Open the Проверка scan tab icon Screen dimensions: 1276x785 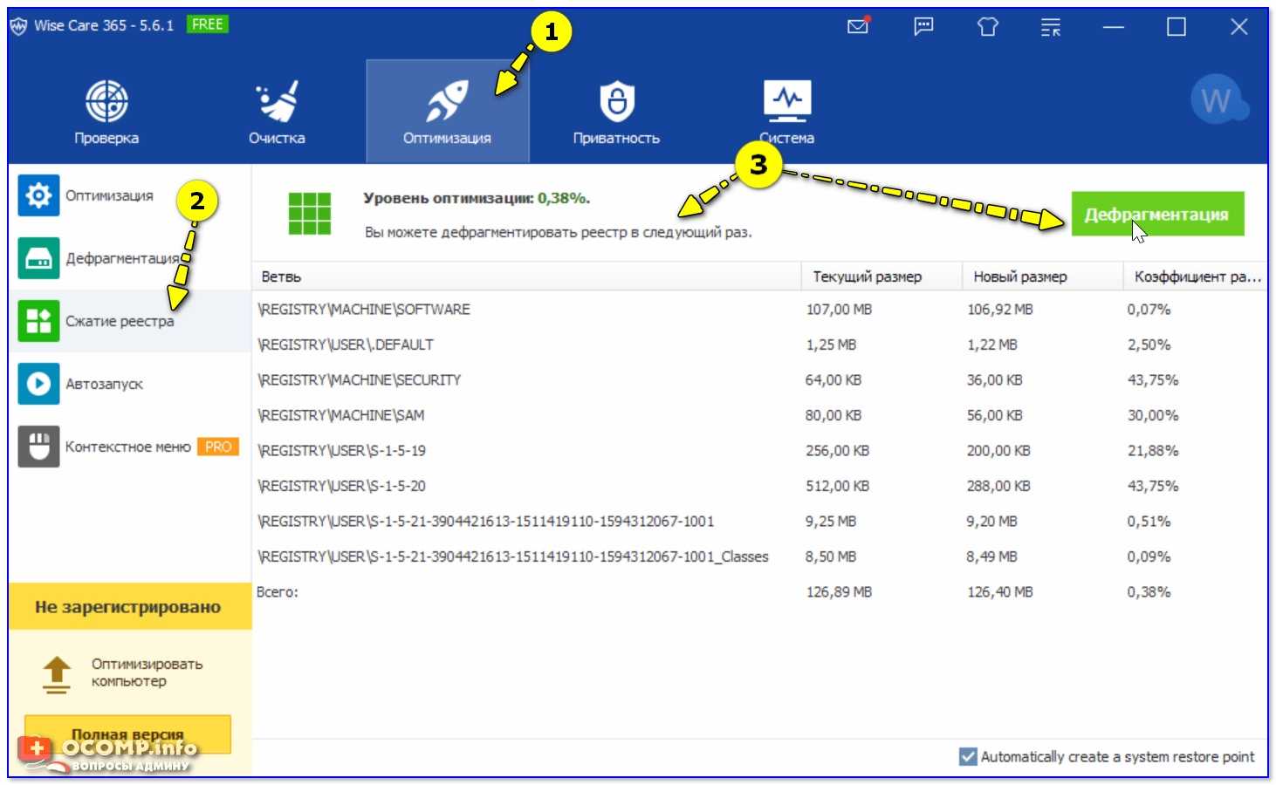[106, 102]
